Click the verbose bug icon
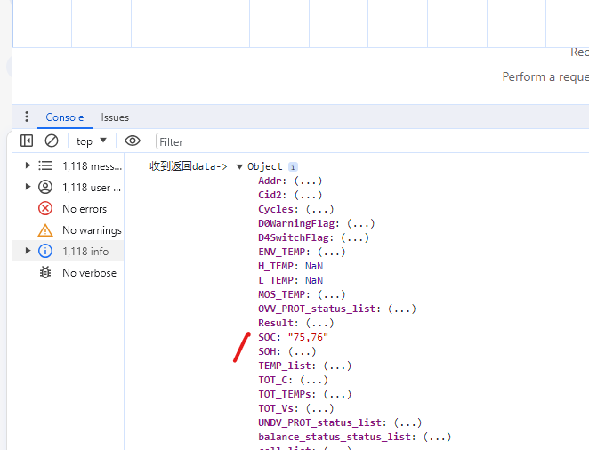The image size is (589, 450). (x=45, y=272)
